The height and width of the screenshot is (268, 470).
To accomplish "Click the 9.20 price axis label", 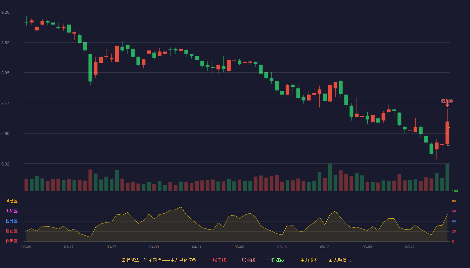I will (5, 12).
